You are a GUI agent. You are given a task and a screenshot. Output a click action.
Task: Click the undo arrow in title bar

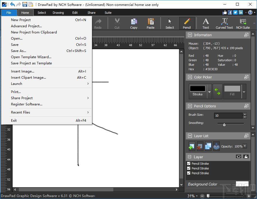pyautogui.click(x=12, y=4)
